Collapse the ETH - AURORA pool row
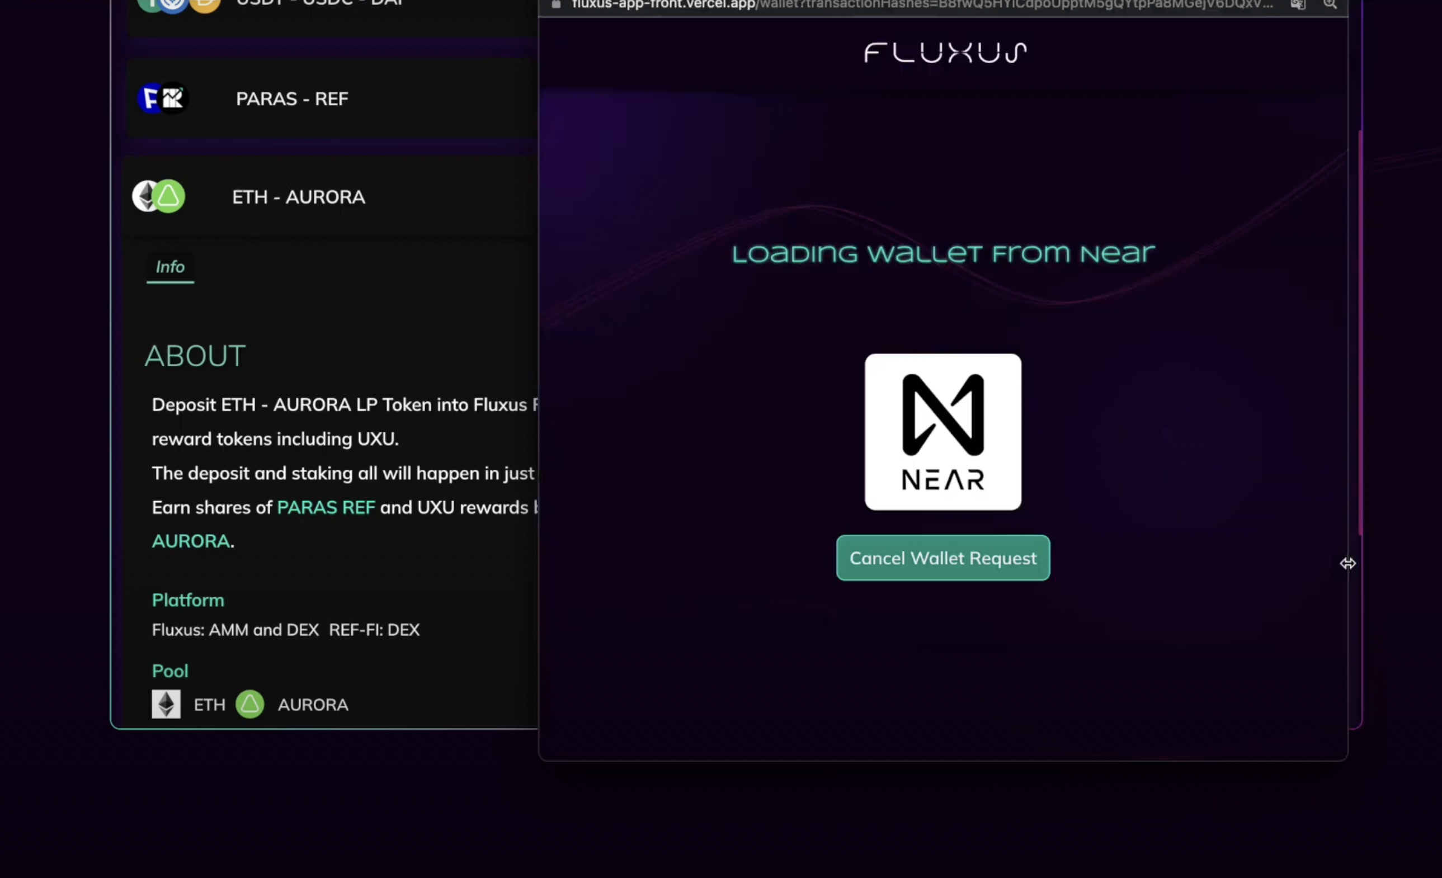 point(298,197)
